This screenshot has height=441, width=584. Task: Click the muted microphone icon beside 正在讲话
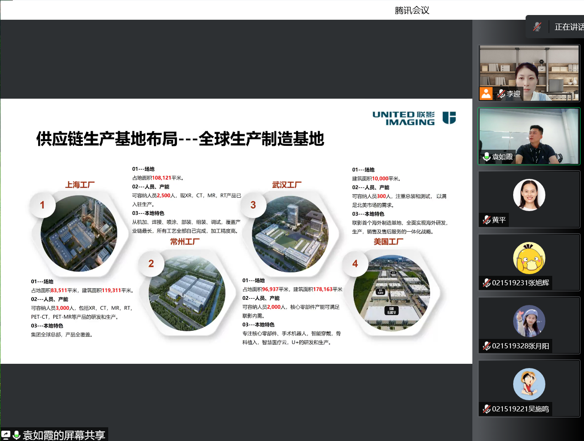537,27
